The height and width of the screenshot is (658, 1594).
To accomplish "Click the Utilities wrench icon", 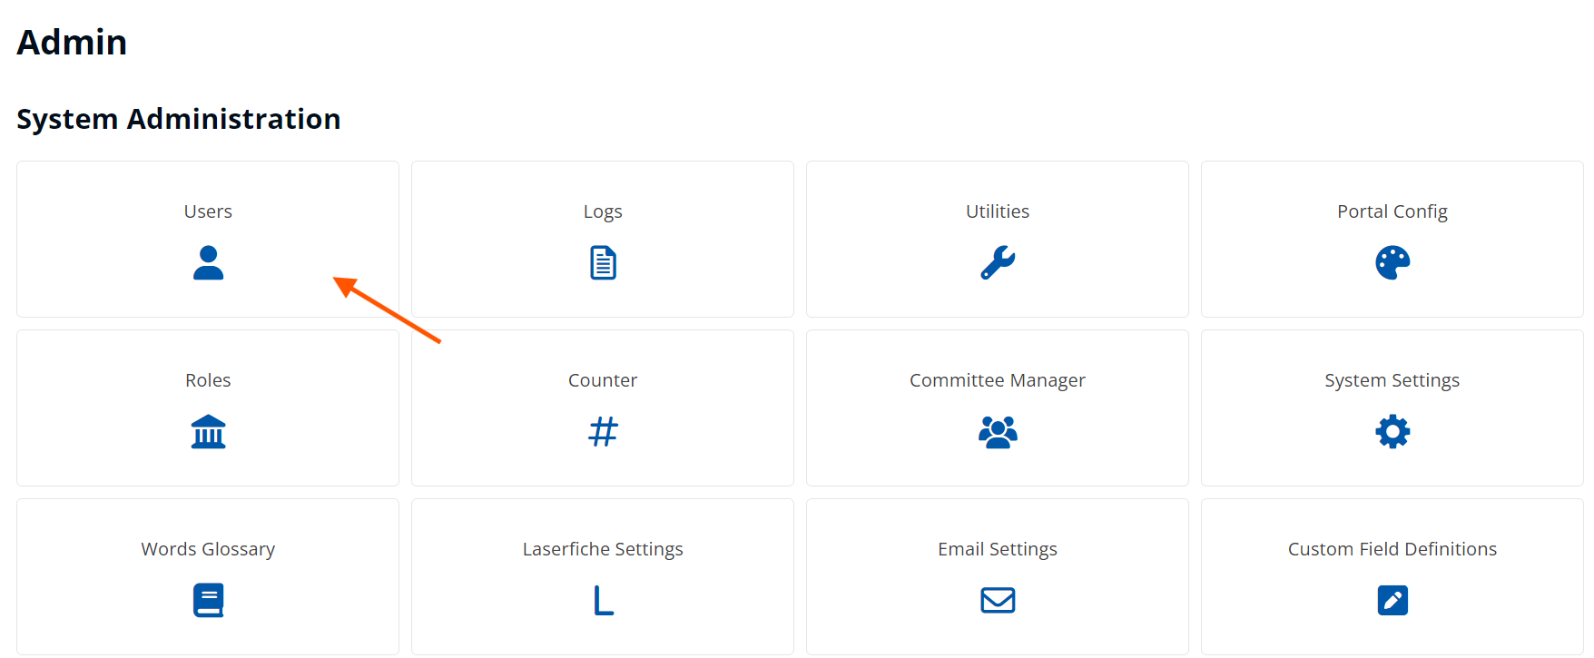I will [x=998, y=262].
